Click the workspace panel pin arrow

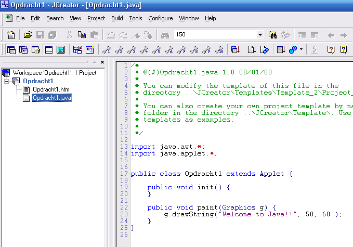[94, 62]
